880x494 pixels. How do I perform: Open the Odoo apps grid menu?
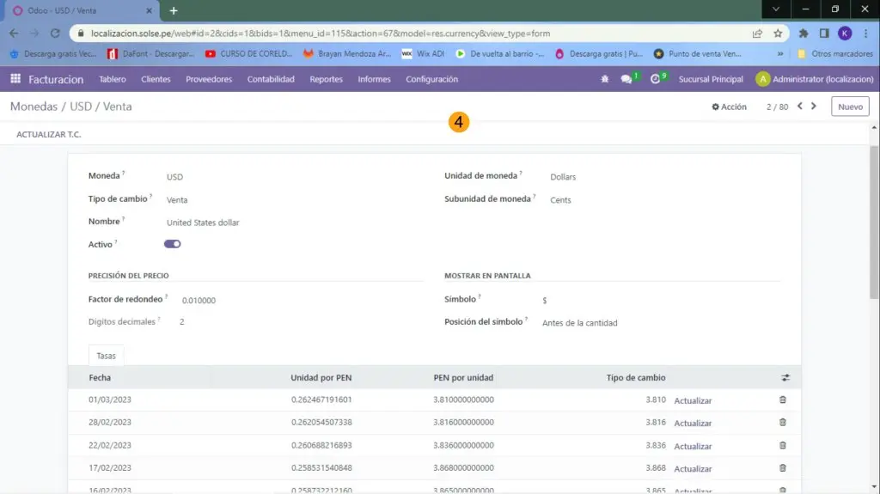15,79
